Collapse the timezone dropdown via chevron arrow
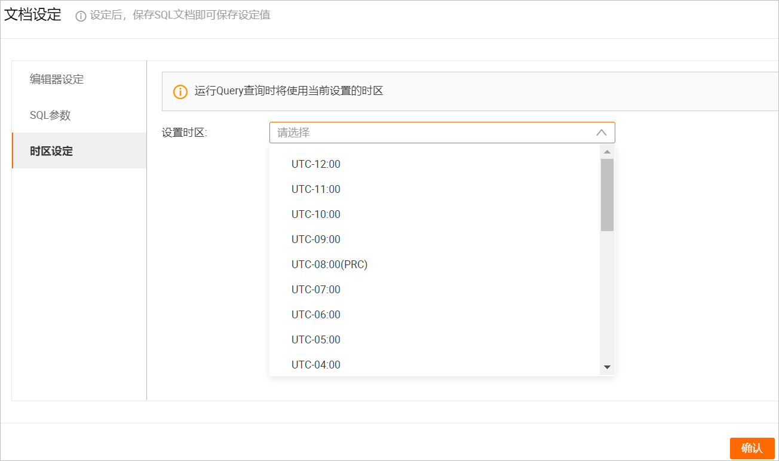This screenshot has height=461, width=779. click(602, 133)
